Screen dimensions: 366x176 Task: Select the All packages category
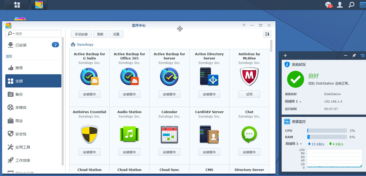coord(33,81)
